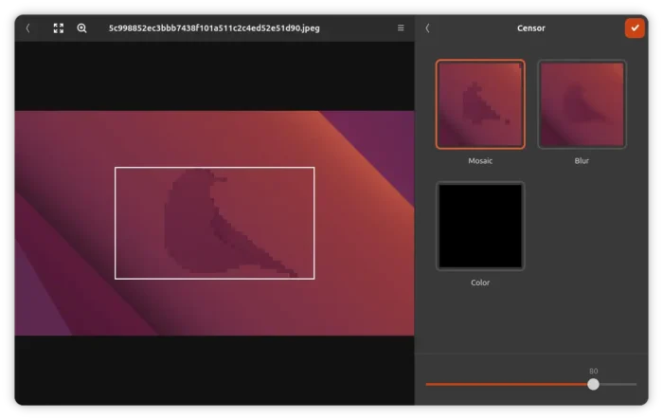Click the top-left corner of the selection rectangle

(x=116, y=168)
